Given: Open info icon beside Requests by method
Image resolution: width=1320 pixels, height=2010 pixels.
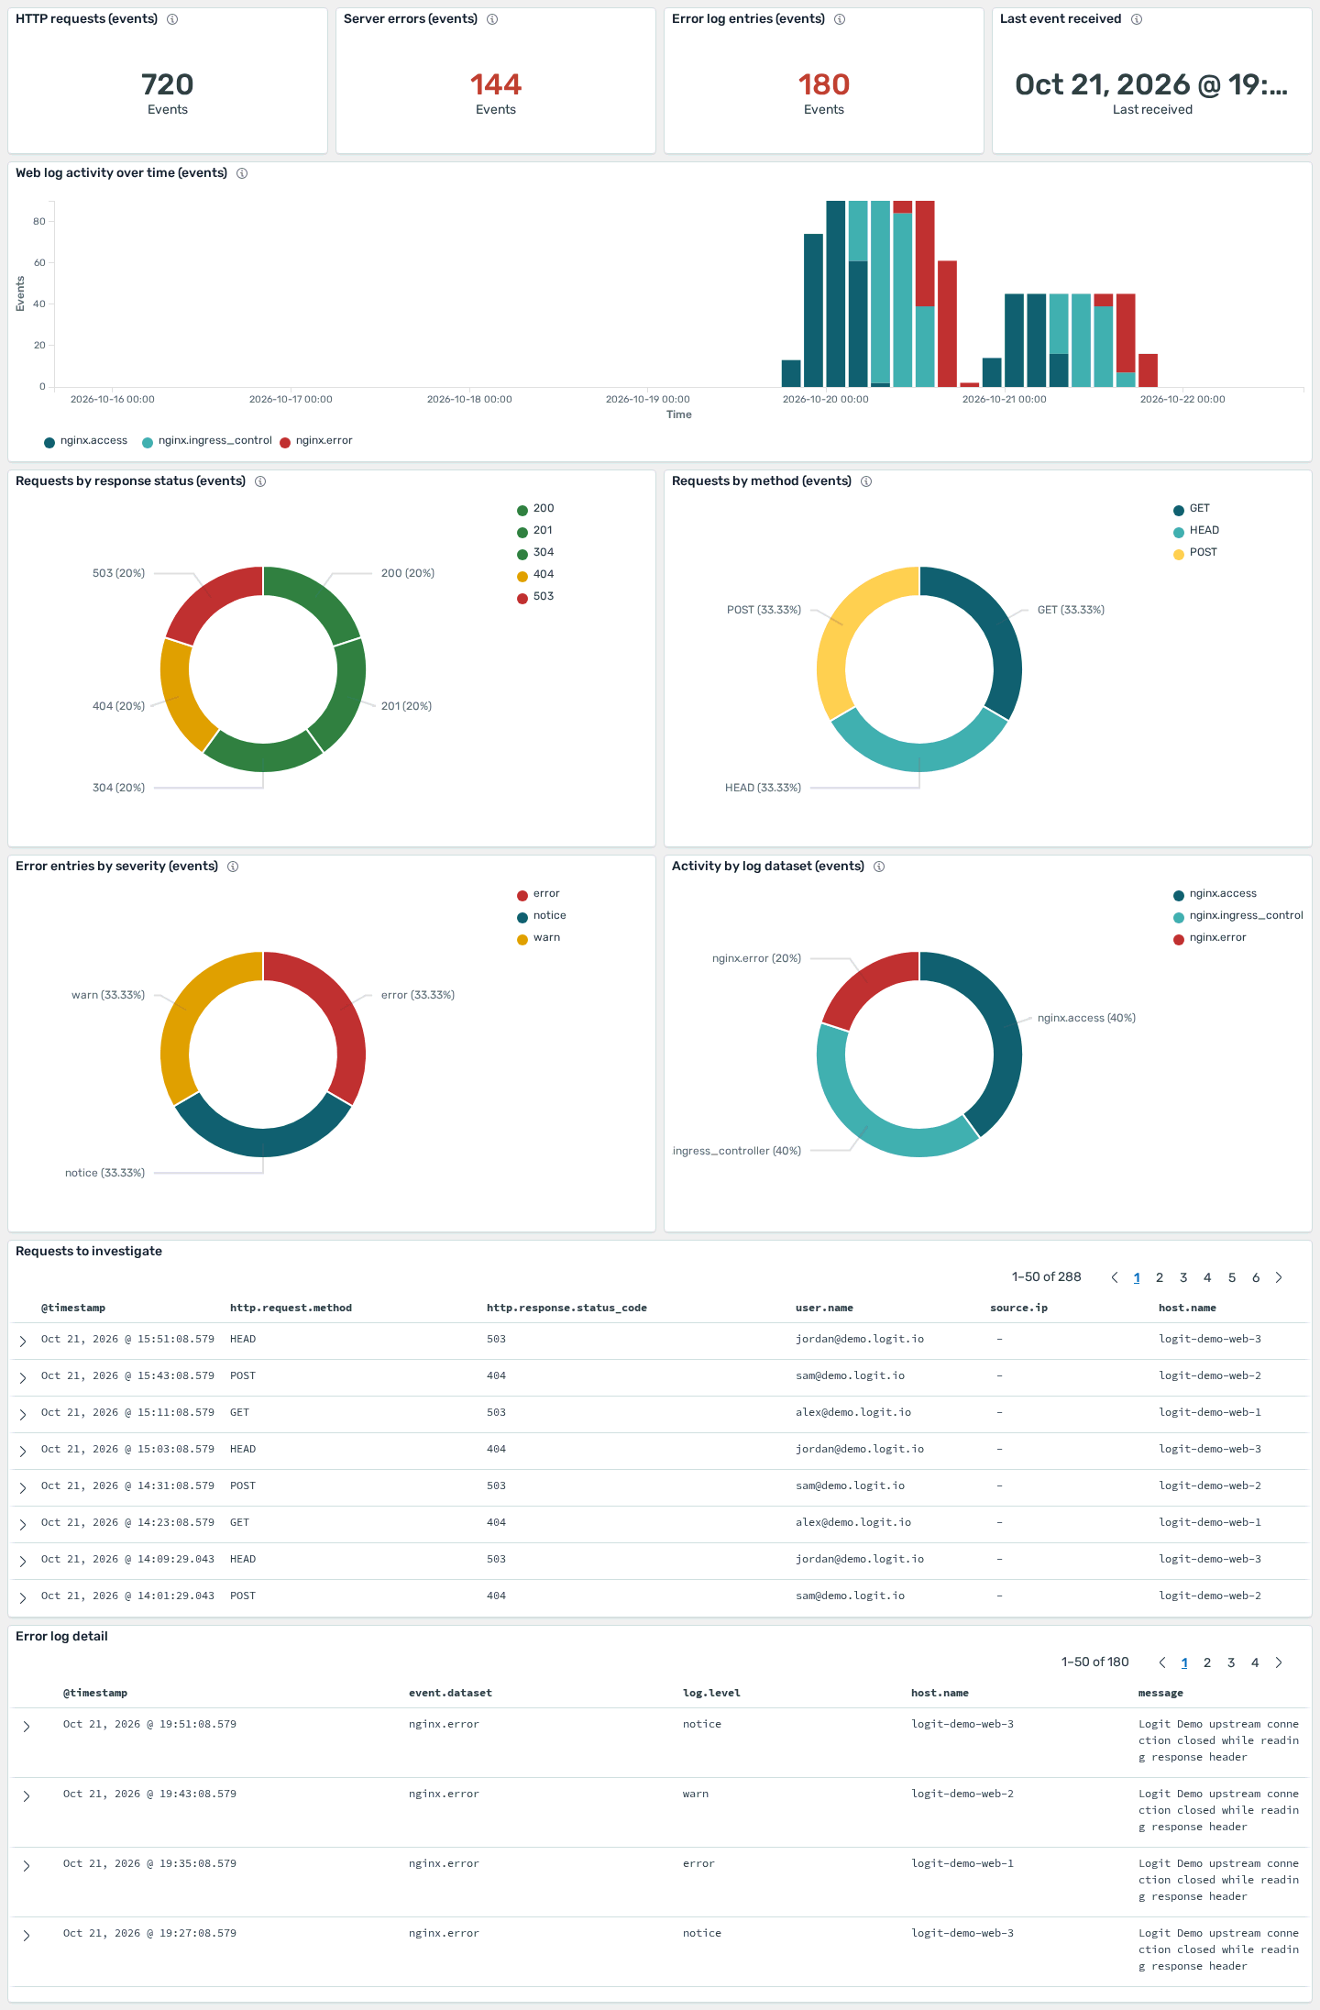Looking at the screenshot, I should click(866, 481).
